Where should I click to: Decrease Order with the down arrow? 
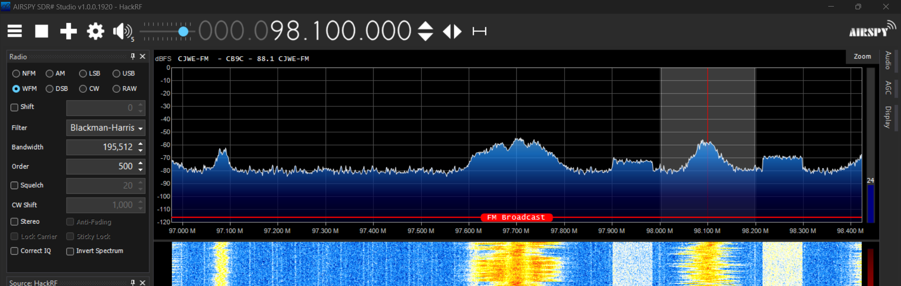click(140, 169)
